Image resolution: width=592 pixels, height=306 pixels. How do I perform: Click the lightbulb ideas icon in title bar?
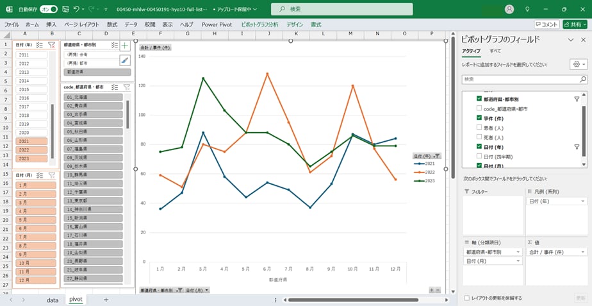527,9
